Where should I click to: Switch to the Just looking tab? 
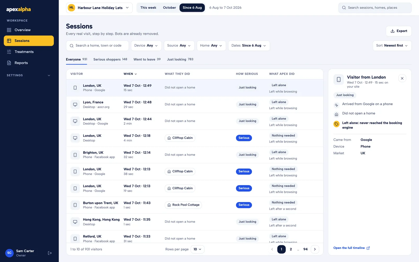click(180, 59)
